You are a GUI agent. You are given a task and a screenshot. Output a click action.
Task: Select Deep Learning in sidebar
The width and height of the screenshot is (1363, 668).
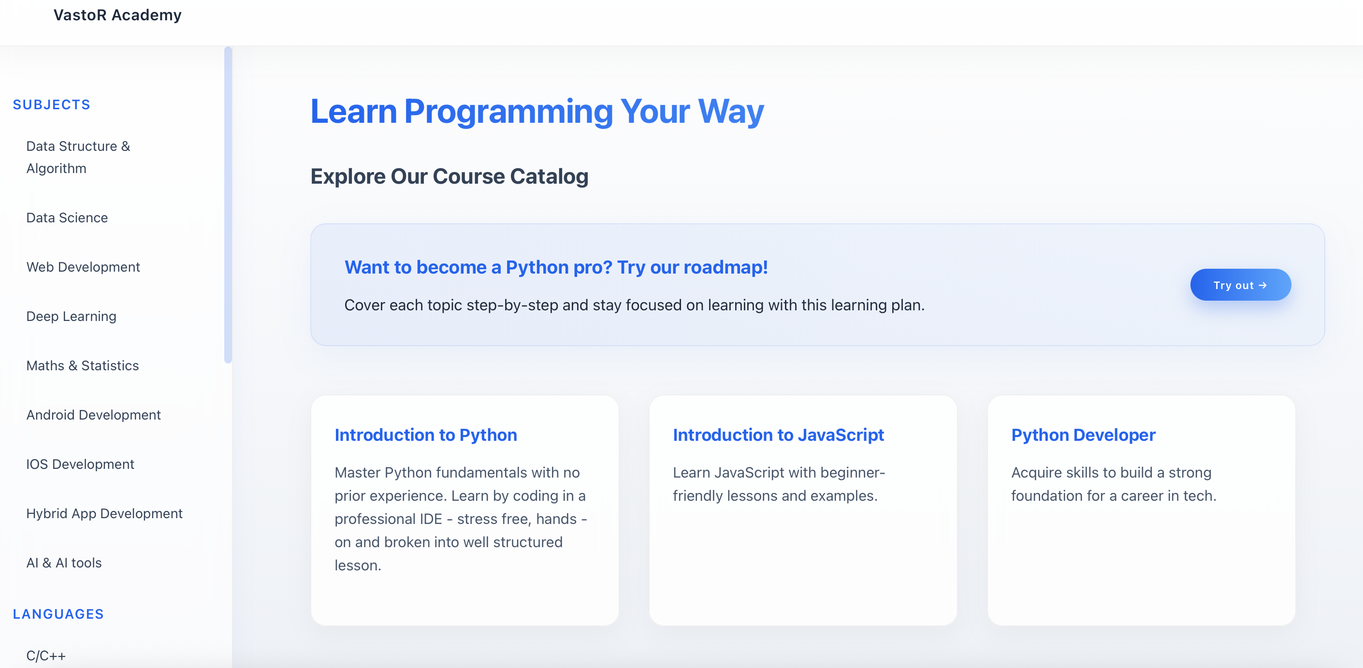71,316
